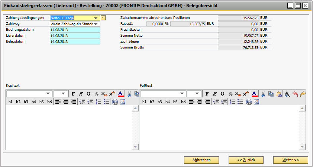Open the font size dropdown in Fußtext
The height and width of the screenshot is (167, 313).
(x=197, y=94)
